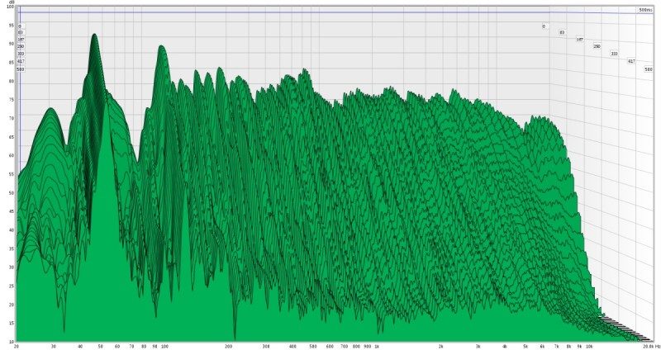This screenshot has height=350, width=661.
Task: Click the 55 dB level axis tick
Action: (x=12, y=174)
